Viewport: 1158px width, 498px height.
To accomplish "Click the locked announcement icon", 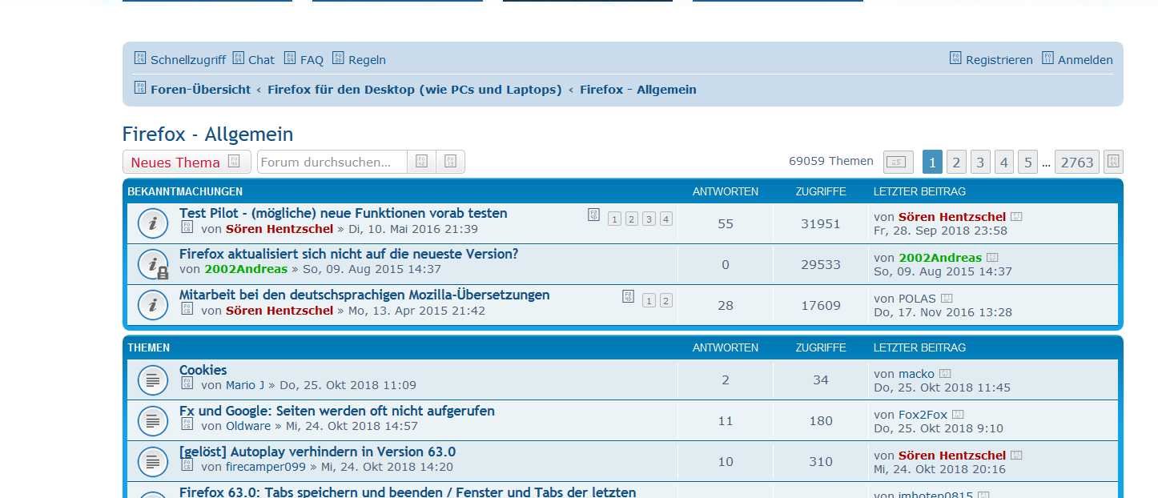I will click(152, 264).
